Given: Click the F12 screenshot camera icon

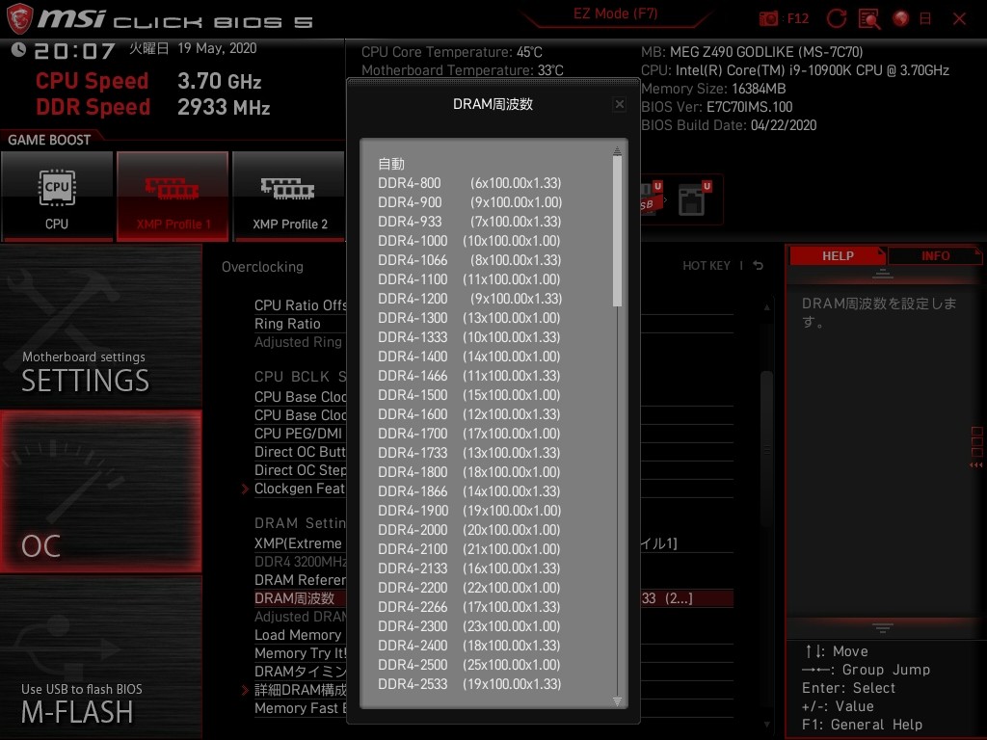Looking at the screenshot, I should [x=768, y=19].
